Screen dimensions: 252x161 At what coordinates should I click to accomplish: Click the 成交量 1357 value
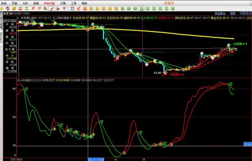(x=13, y=52)
